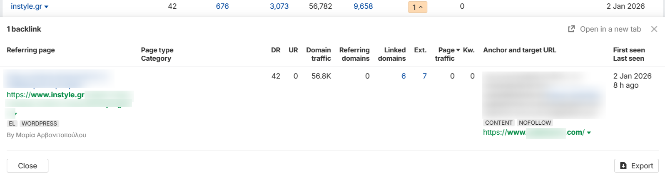
Task: Open the 676 value in top row
Action: click(222, 6)
